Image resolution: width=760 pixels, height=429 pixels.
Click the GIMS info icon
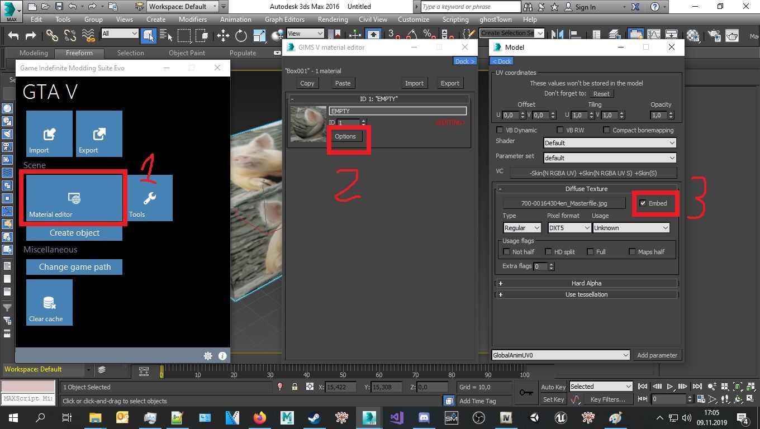(222, 356)
